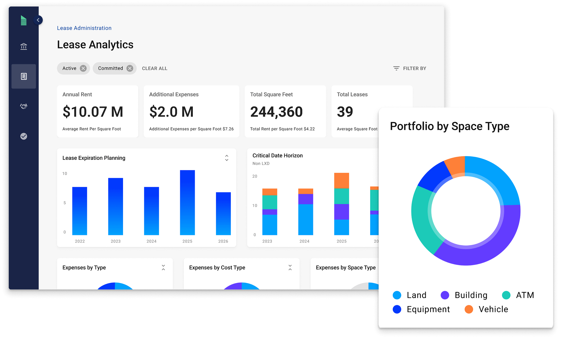Collapse the sidebar using the chevron button

pos(38,20)
